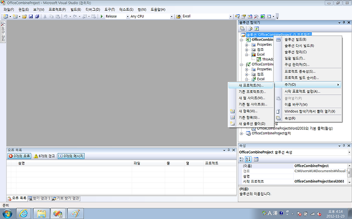Switch to the 오류 목록 tab
This screenshot has height=219, width=352.
point(17,198)
